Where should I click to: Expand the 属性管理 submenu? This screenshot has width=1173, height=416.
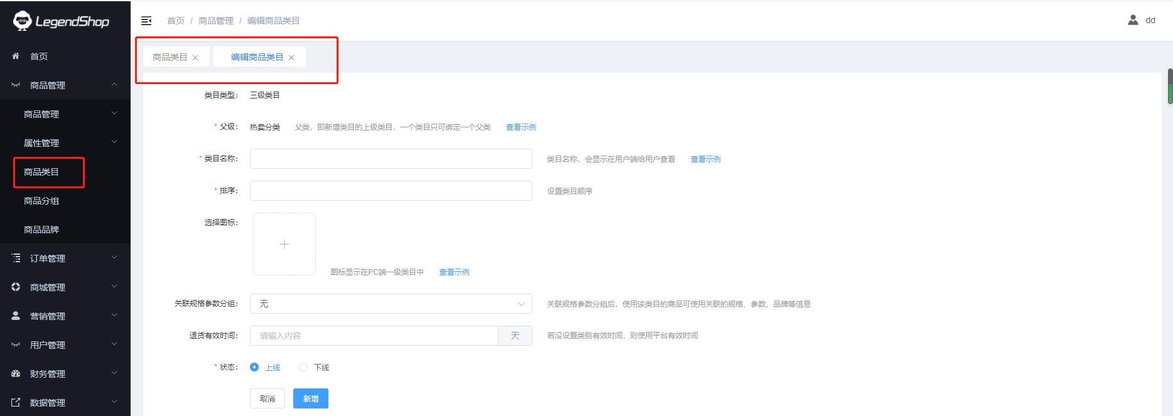114,142
